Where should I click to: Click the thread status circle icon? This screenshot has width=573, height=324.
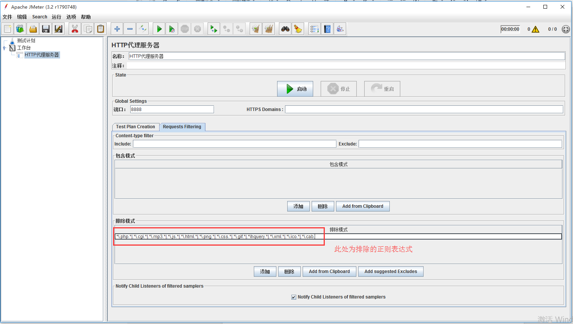pyautogui.click(x=566, y=29)
